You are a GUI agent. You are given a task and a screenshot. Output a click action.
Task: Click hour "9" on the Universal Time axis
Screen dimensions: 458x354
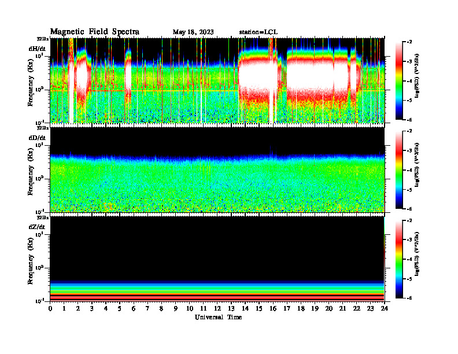[x=176, y=308]
